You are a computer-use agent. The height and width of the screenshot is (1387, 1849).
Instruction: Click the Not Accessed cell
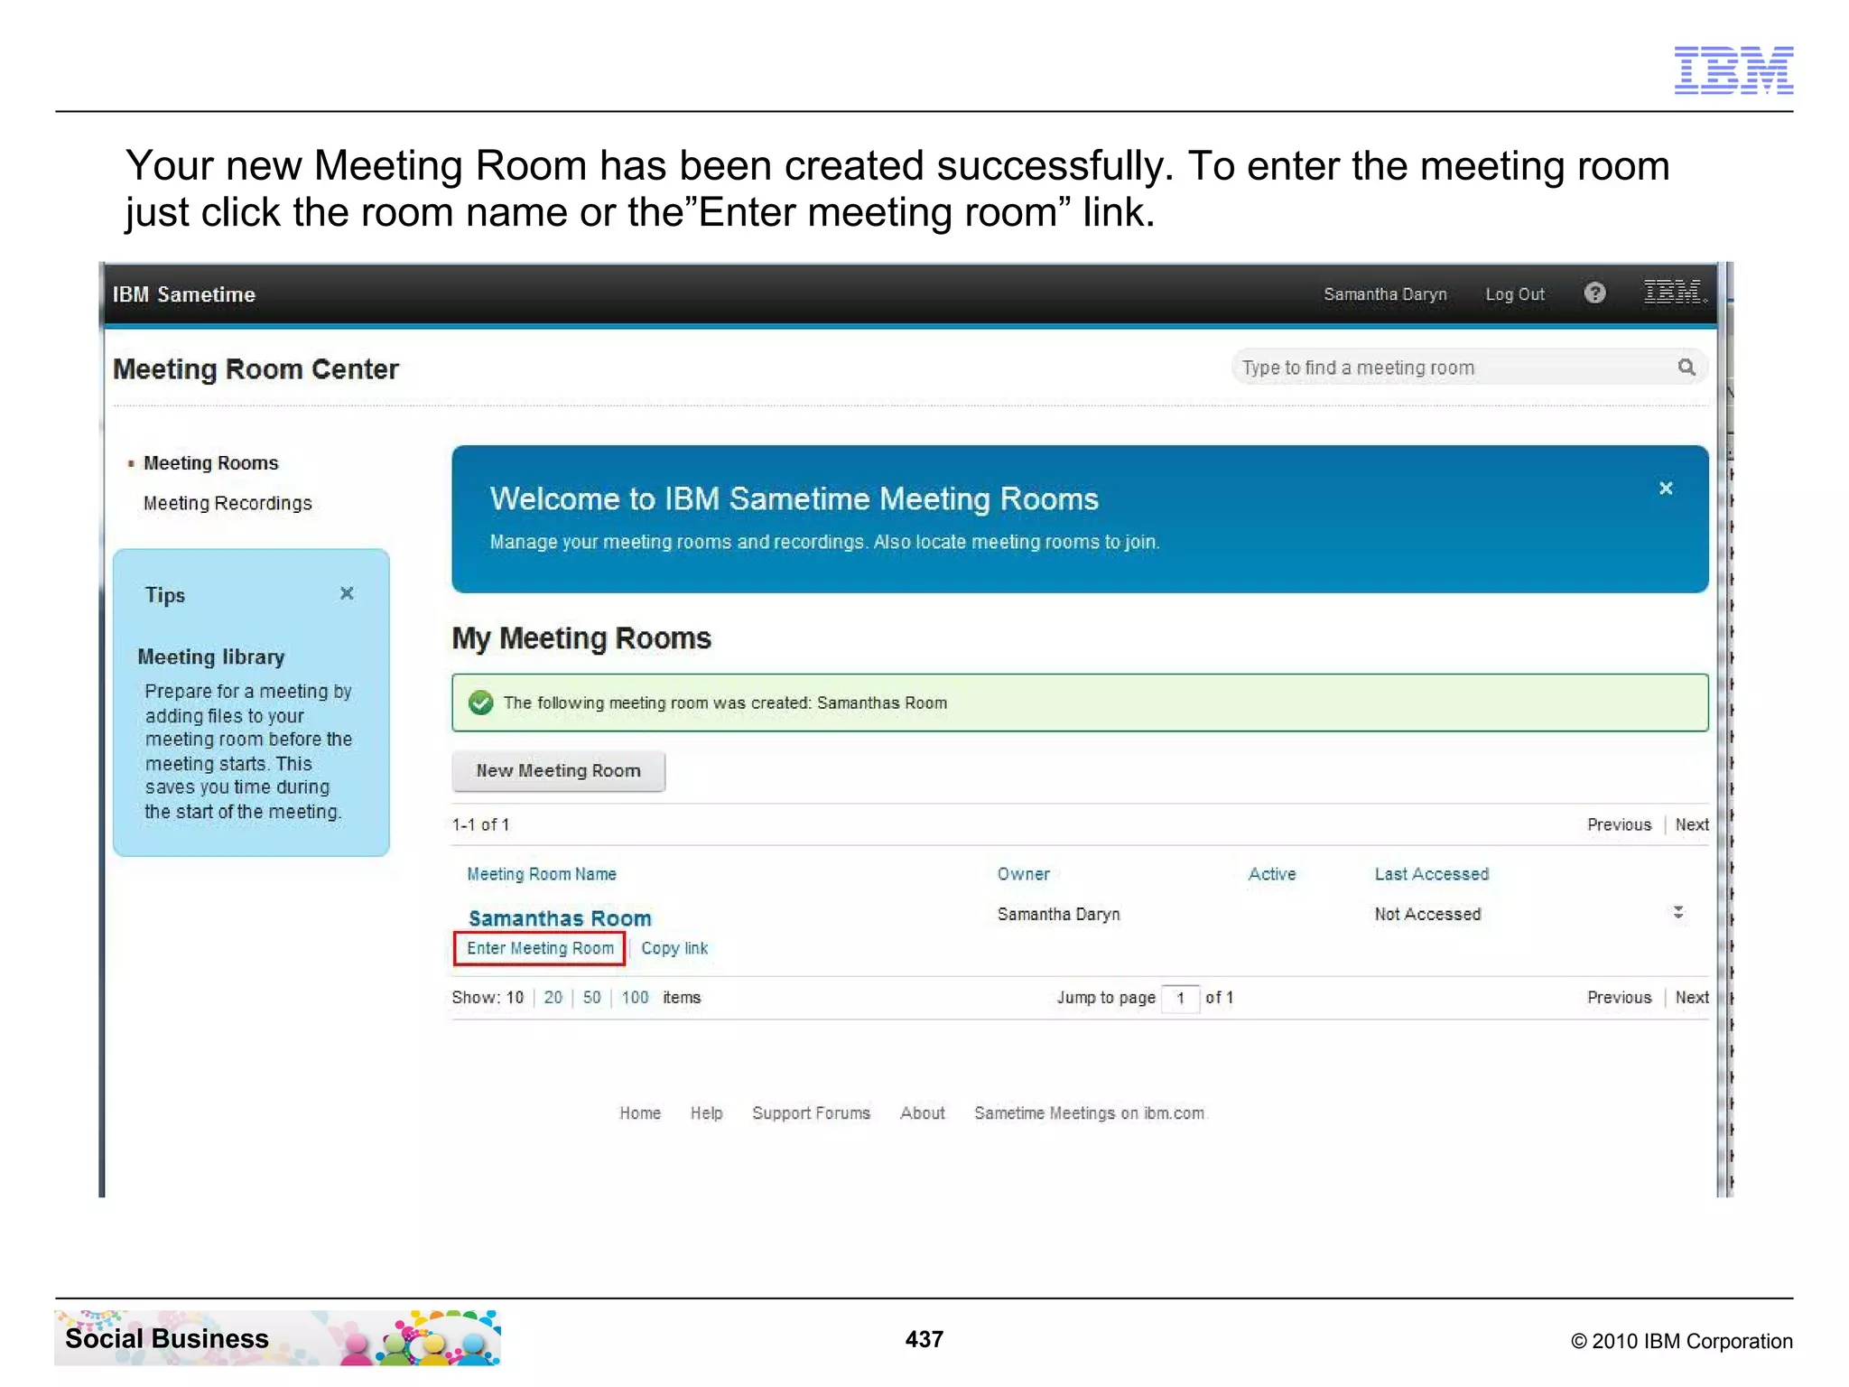(1427, 914)
